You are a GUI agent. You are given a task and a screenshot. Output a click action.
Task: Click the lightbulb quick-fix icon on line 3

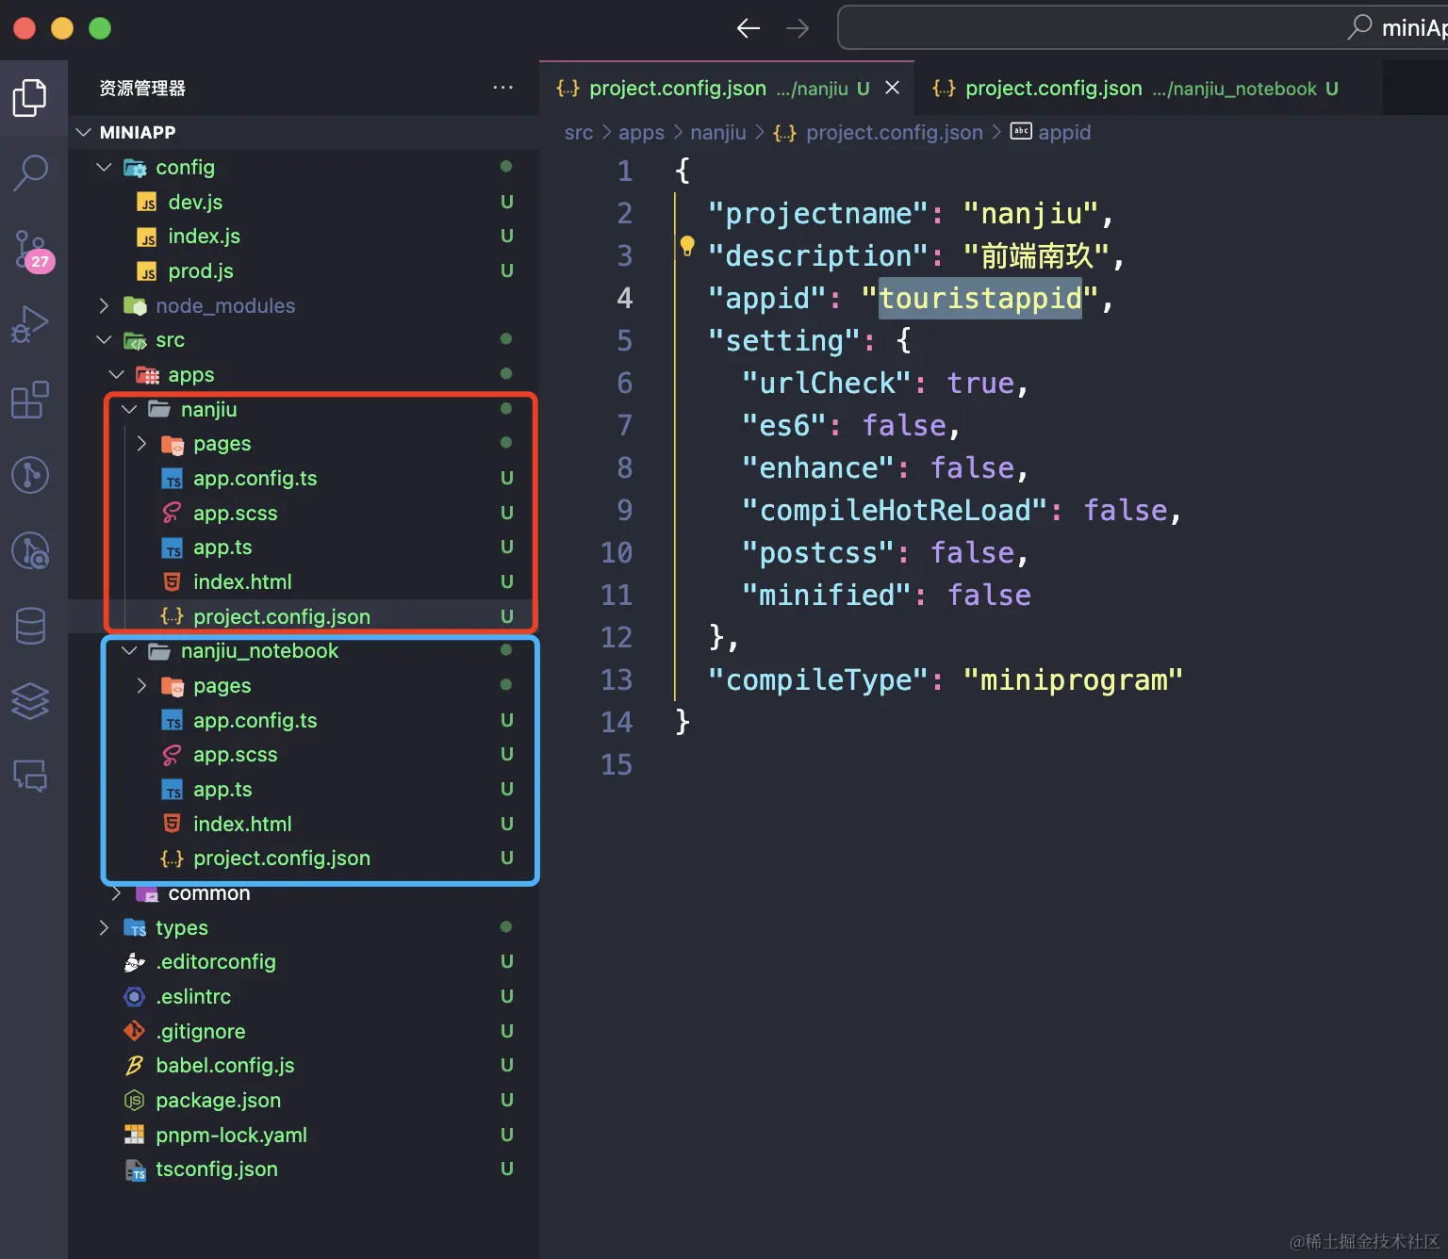click(x=687, y=247)
